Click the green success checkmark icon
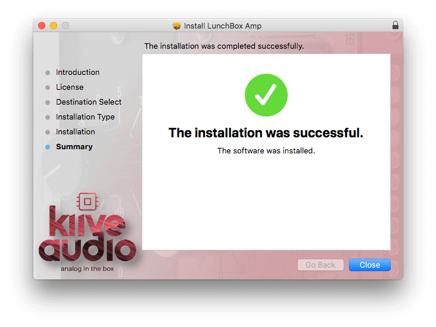The width and height of the screenshot is (436, 327). [266, 95]
